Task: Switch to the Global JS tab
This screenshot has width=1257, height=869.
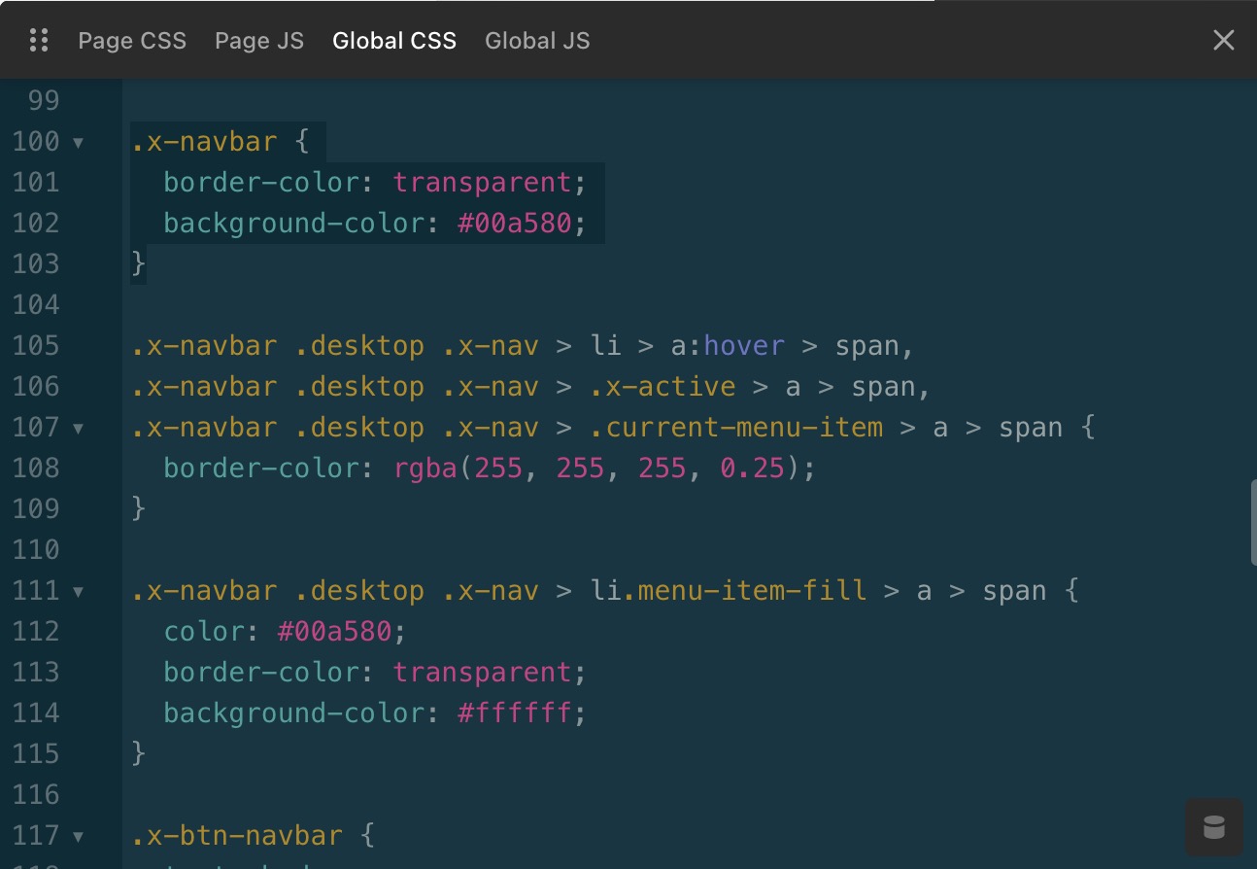Action: pyautogui.click(x=537, y=41)
